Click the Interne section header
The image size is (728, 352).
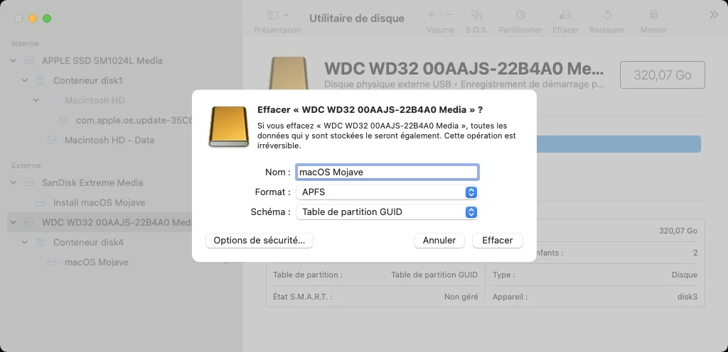click(25, 43)
